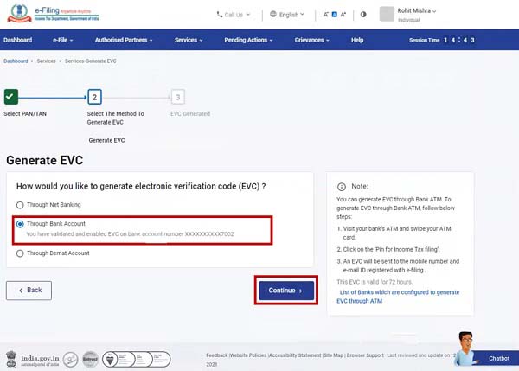The image size is (519, 371).
Task: Select Through Net Banking option
Action: [x=20, y=204]
